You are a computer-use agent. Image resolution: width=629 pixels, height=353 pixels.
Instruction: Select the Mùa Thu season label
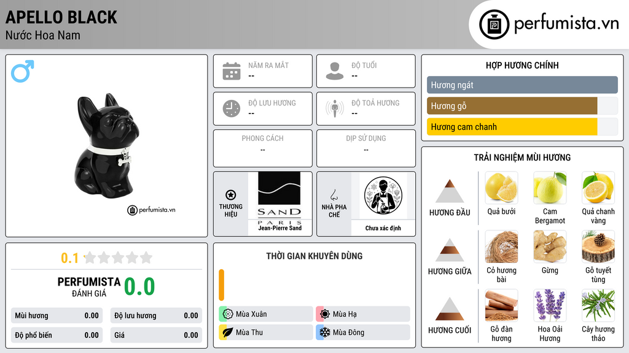click(x=249, y=333)
